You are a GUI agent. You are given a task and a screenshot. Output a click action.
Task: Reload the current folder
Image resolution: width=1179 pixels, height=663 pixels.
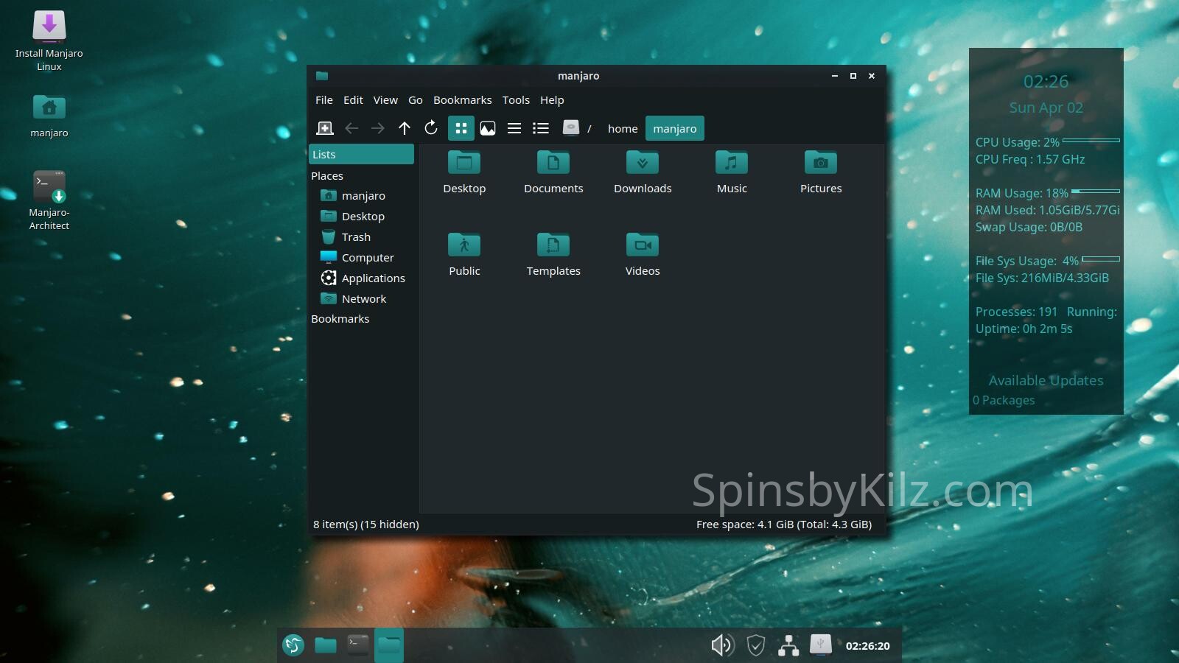(x=431, y=128)
